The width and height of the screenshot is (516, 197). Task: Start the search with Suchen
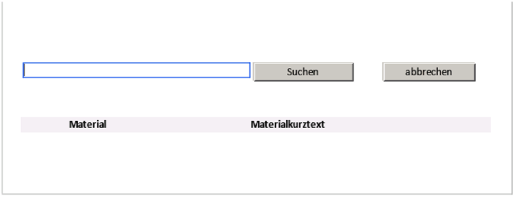303,71
